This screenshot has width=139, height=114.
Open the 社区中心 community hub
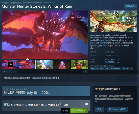(130, 6)
